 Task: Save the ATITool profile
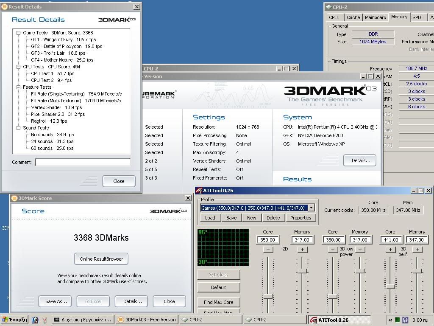pos(231,218)
